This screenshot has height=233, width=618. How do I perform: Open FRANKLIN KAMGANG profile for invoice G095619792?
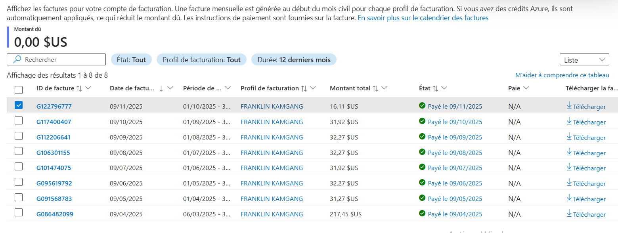click(272, 183)
